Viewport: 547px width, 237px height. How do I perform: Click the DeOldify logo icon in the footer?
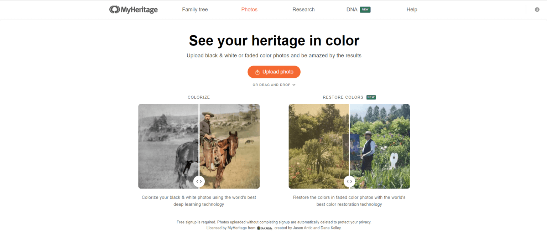(x=259, y=228)
